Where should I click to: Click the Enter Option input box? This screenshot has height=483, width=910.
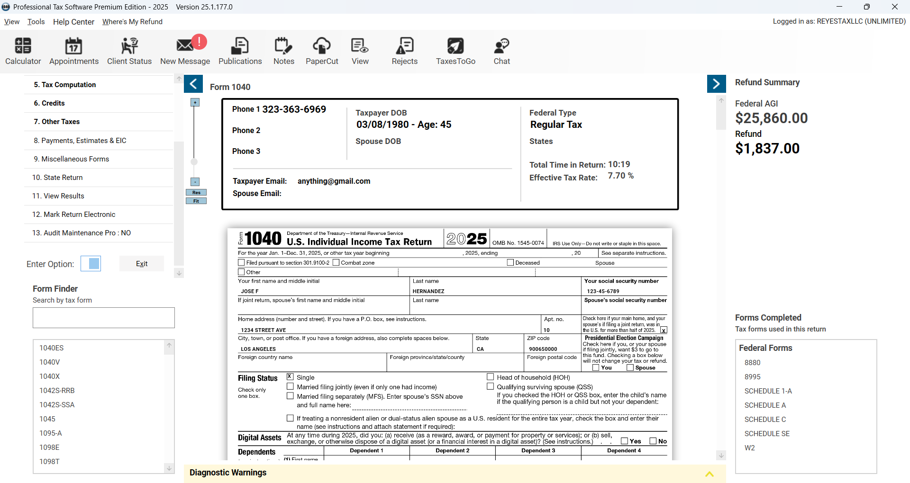pyautogui.click(x=91, y=264)
